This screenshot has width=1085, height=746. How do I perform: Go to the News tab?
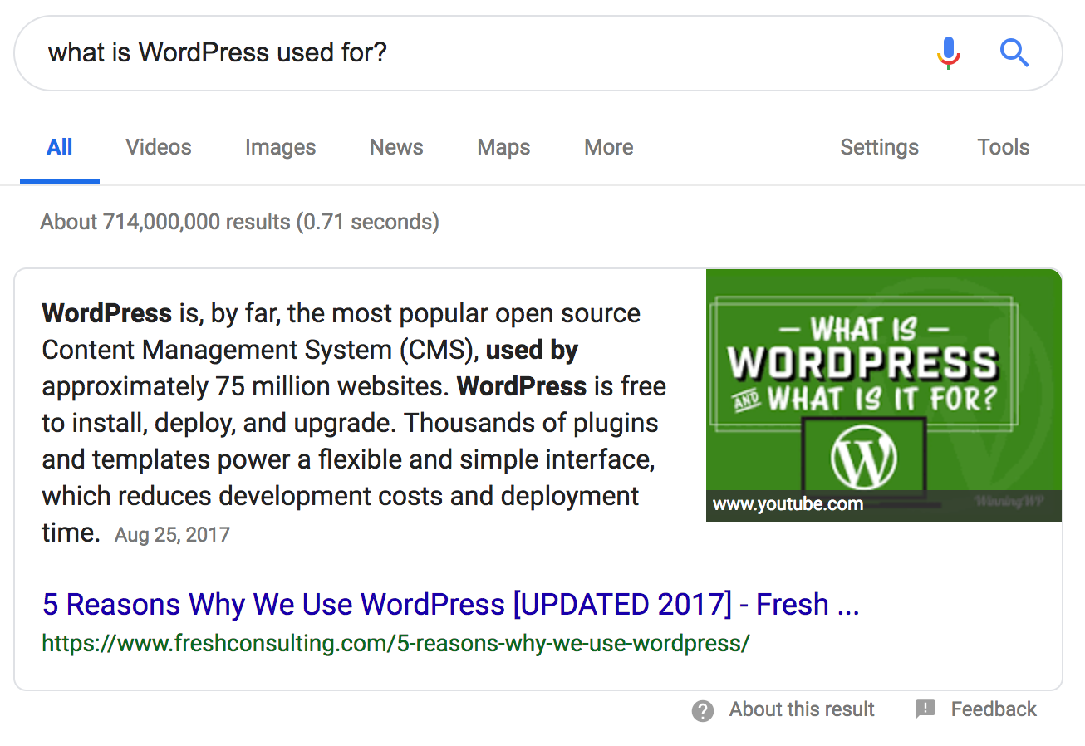[x=396, y=148]
